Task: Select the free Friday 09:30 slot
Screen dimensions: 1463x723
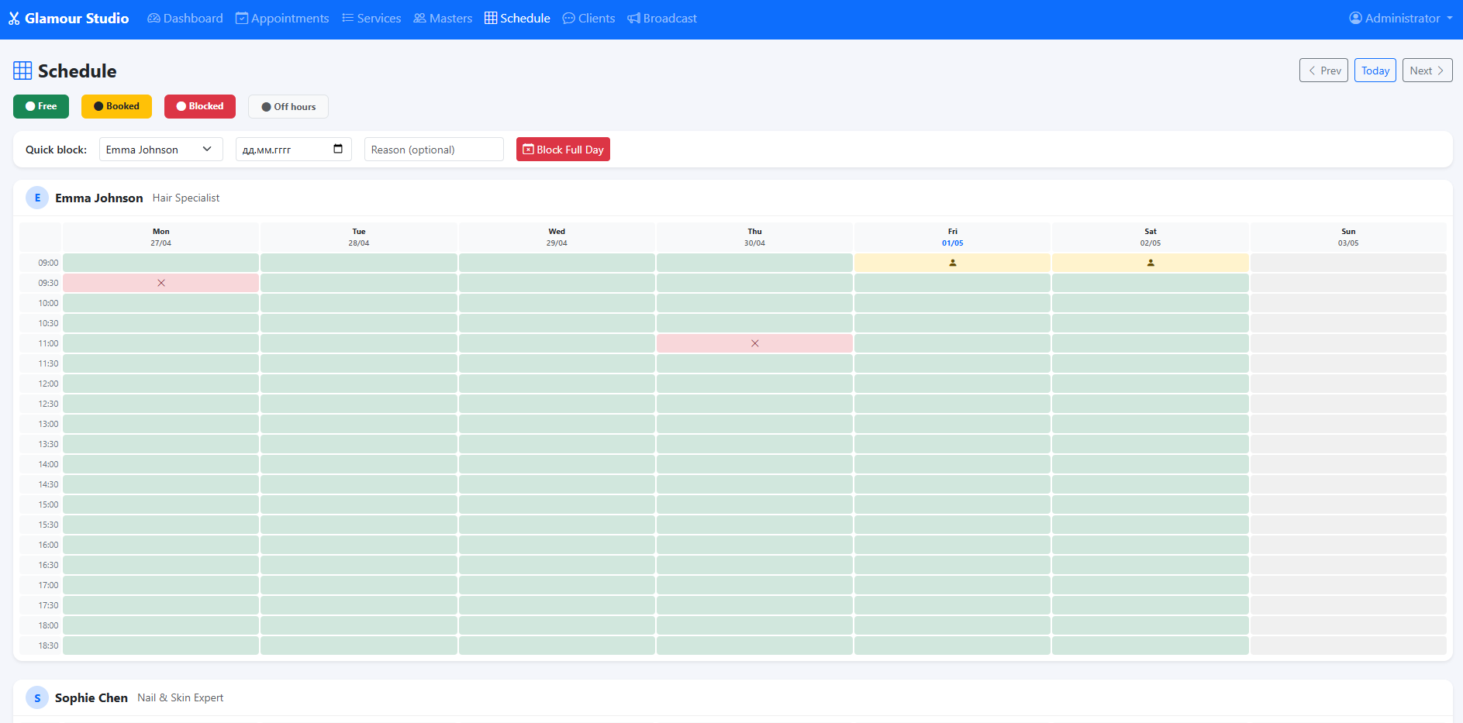Action: pos(953,283)
